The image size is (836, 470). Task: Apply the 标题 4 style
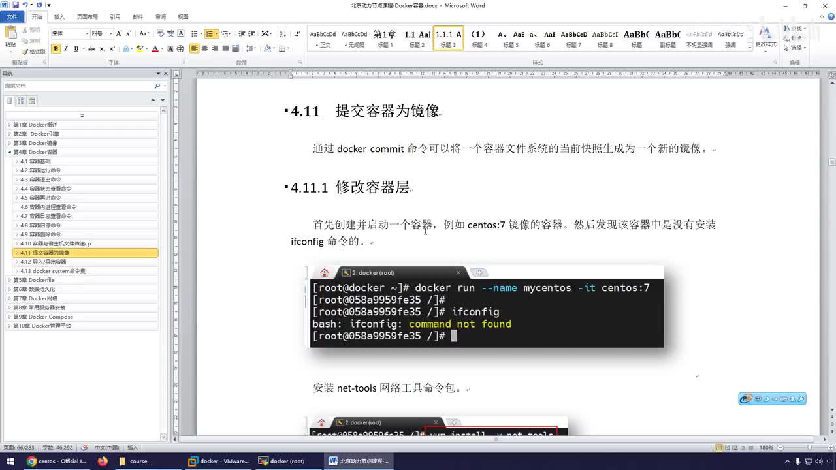(479, 39)
